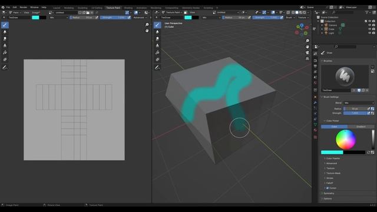Select the Draw tool in 3D viewport toolbar

point(157,25)
